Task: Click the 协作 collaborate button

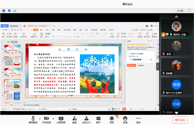Action: 143,30
